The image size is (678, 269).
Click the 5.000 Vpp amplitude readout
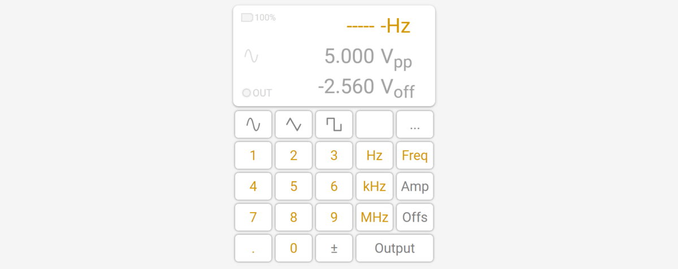[x=368, y=57]
